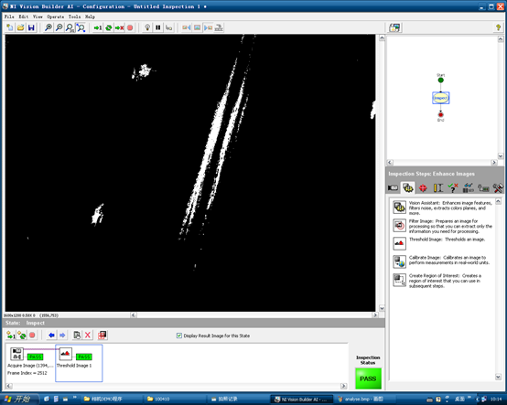Image resolution: width=507 pixels, height=405 pixels.
Task: Add the Threshold Image step from the palette
Action: (399, 243)
